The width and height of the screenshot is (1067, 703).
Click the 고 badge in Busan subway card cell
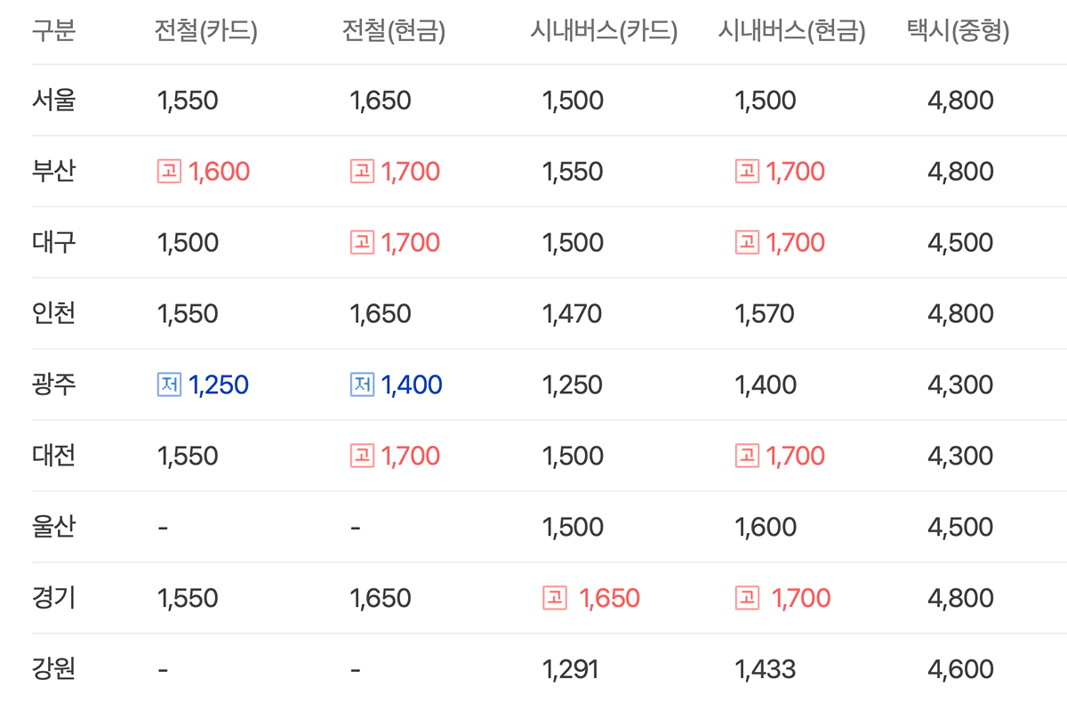(x=169, y=171)
